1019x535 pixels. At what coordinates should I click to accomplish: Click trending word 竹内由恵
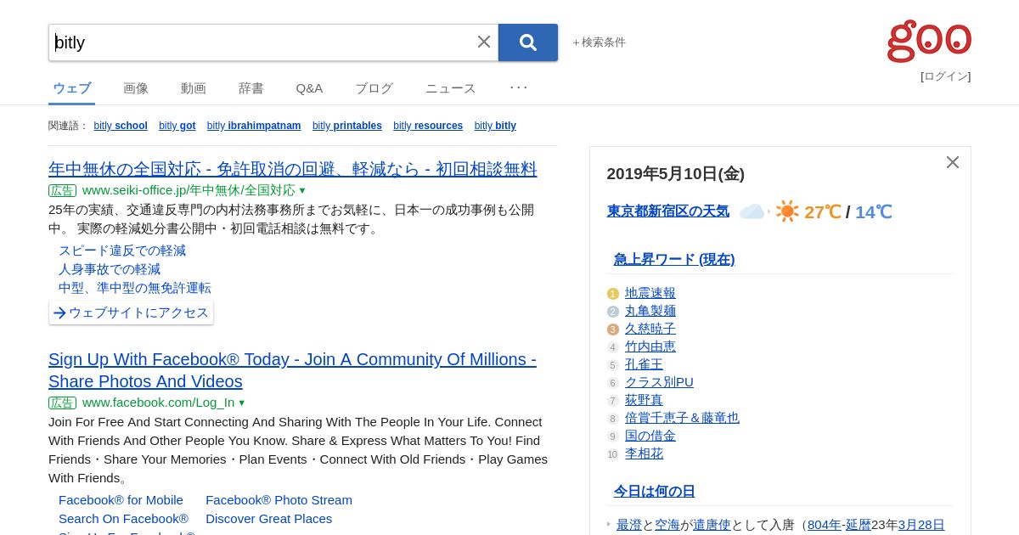coord(650,346)
